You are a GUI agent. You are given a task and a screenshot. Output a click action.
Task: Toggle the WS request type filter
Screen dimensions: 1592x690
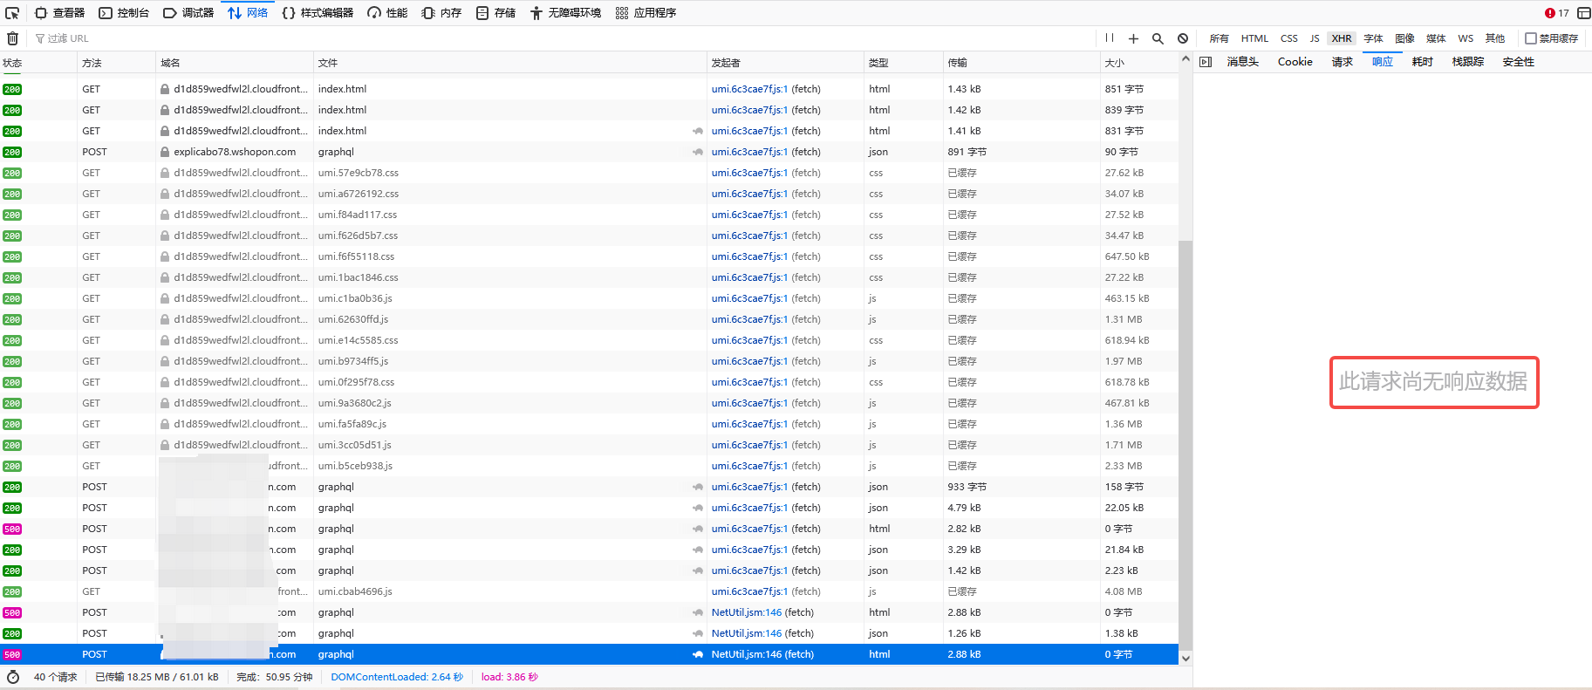coord(1466,38)
